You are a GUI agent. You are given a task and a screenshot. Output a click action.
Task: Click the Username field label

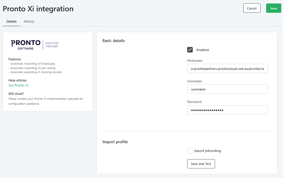tap(194, 81)
